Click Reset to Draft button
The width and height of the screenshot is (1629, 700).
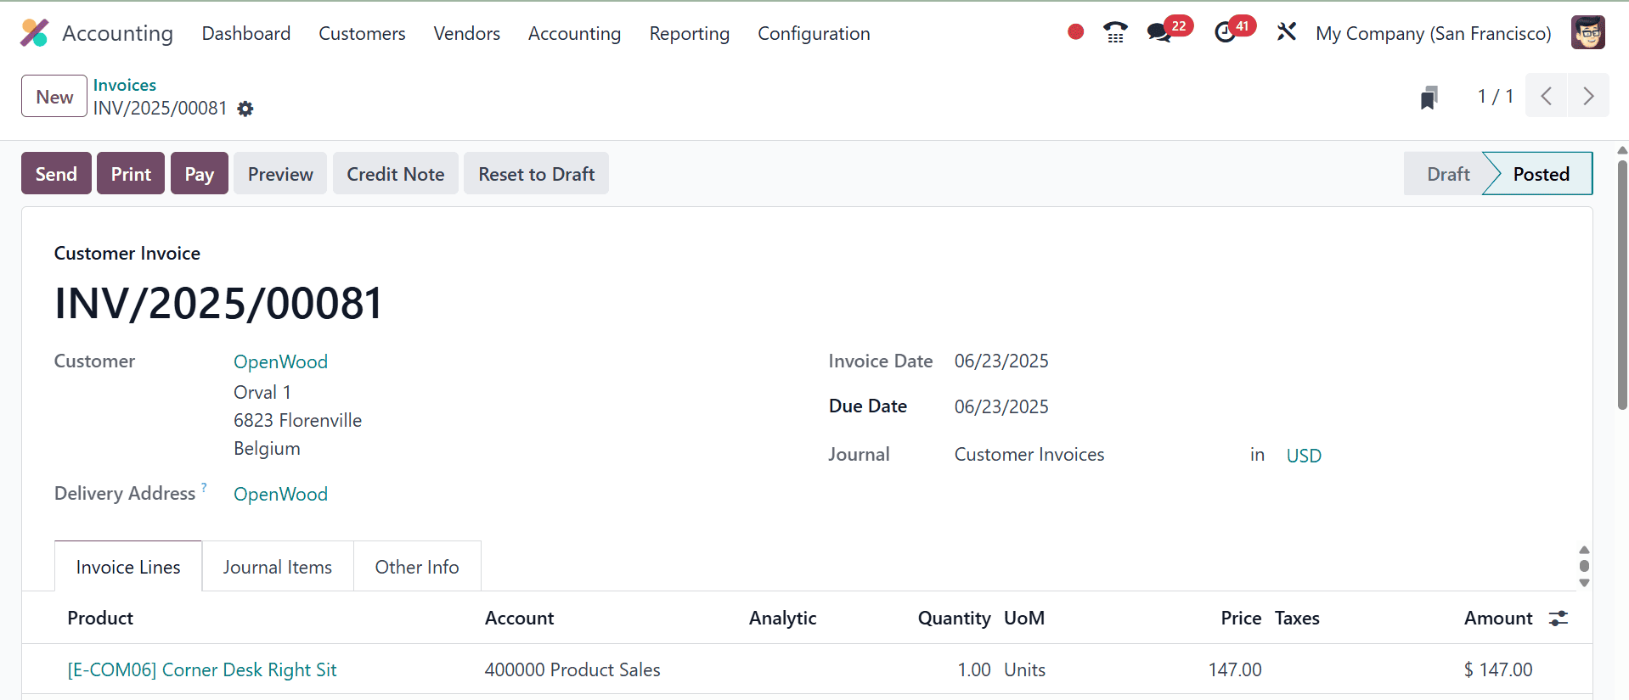point(537,173)
